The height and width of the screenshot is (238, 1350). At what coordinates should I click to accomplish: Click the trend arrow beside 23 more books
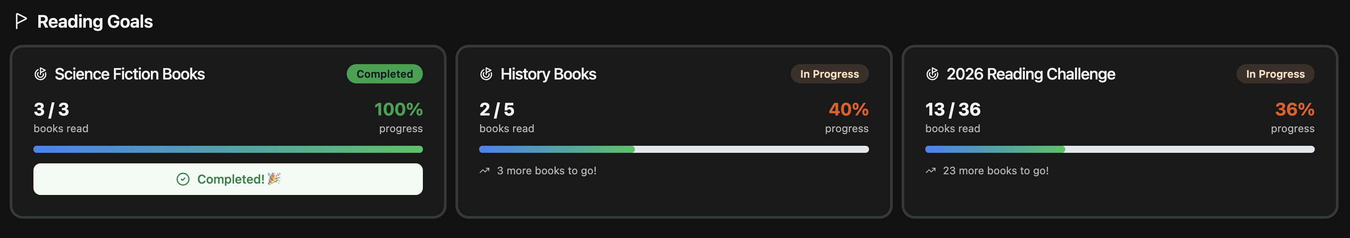pyautogui.click(x=930, y=170)
